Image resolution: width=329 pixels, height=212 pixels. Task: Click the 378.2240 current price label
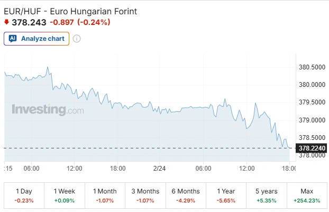coord(311,148)
